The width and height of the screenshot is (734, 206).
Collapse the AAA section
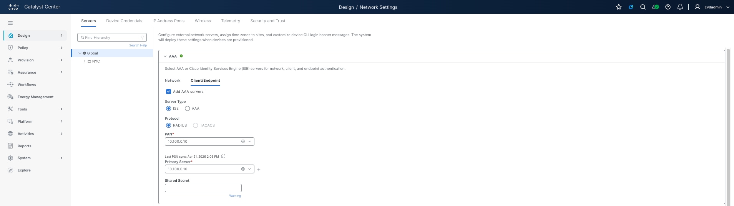point(165,56)
